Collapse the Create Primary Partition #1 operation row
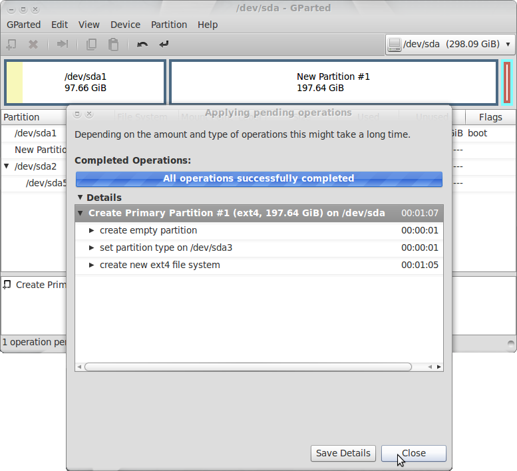This screenshot has height=471, width=517. (80, 213)
